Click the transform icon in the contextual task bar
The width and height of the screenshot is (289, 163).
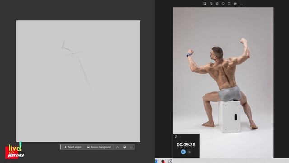pos(117,147)
